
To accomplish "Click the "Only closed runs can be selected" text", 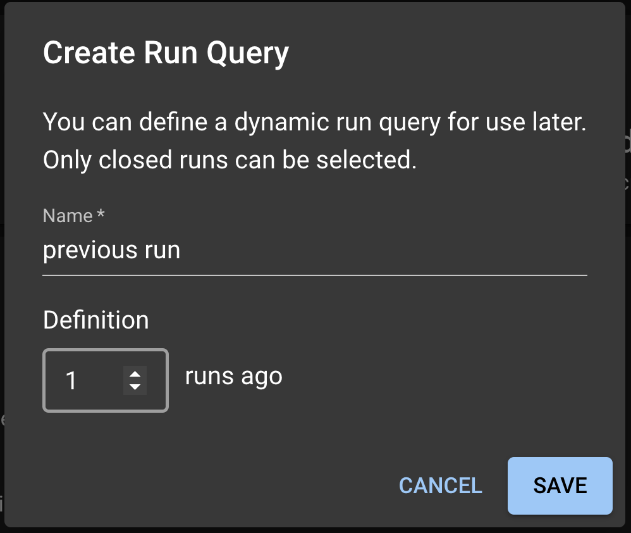I will pos(230,160).
